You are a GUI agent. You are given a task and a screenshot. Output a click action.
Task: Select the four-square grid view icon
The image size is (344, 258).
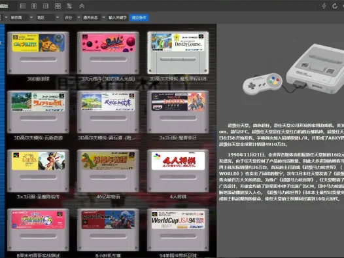(x=58, y=6)
